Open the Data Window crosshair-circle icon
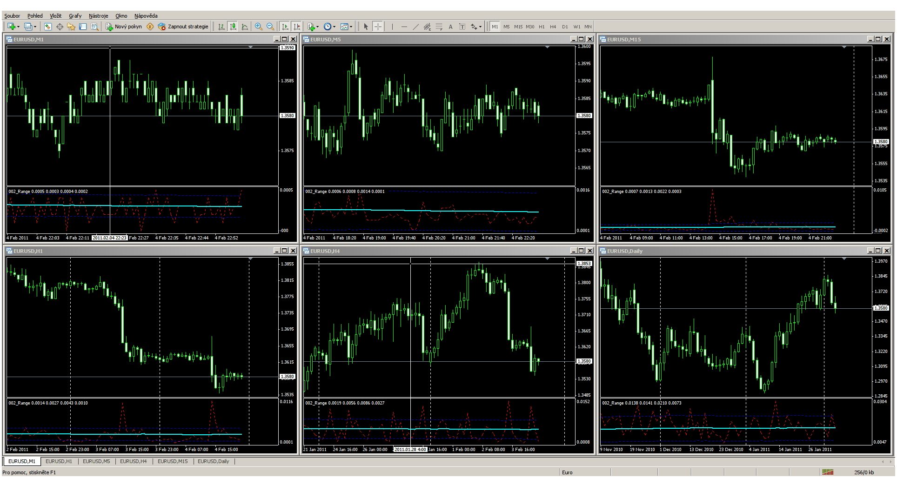 [60, 27]
